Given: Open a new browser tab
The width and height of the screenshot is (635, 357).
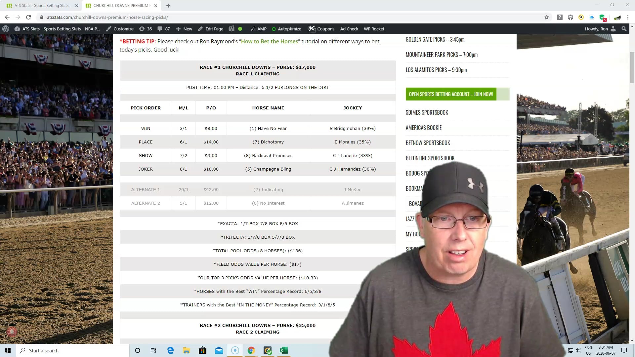Looking at the screenshot, I should tap(168, 6).
